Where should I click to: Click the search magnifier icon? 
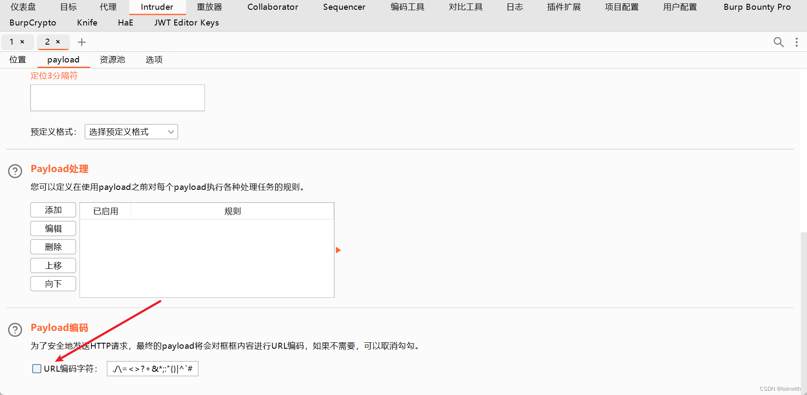point(779,42)
